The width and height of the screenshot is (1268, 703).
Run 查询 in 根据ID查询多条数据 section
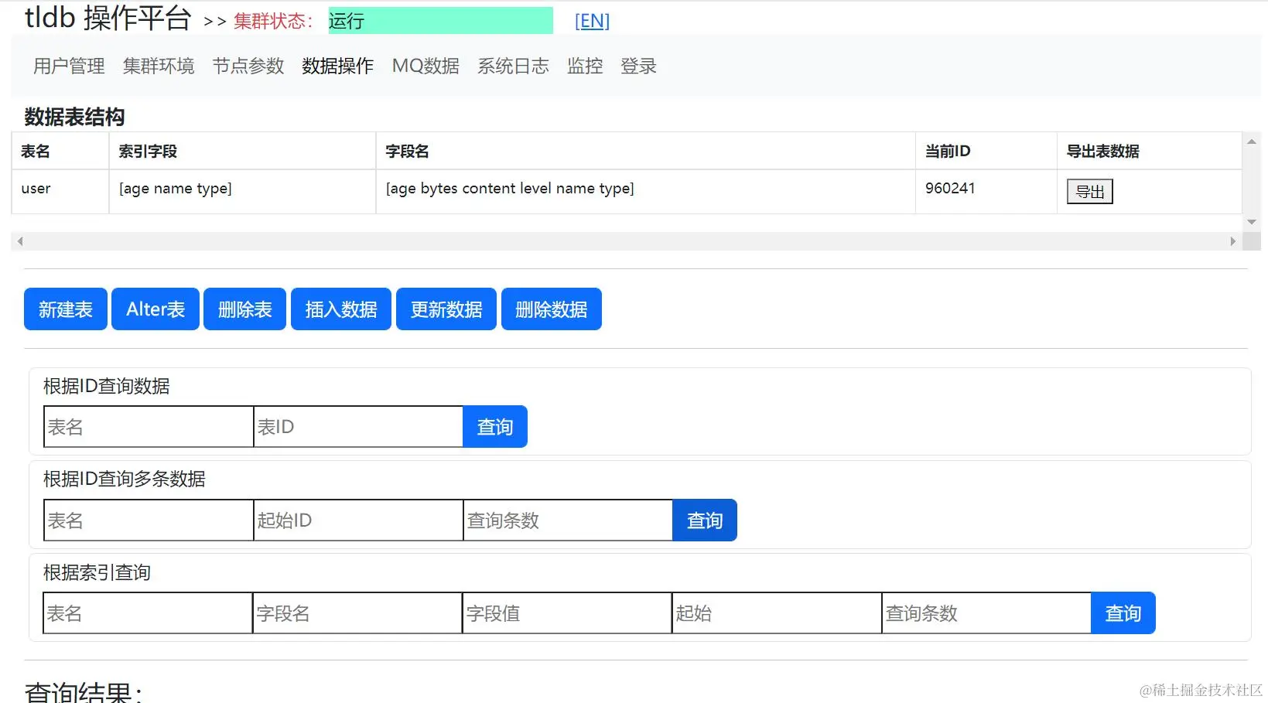[x=705, y=520]
